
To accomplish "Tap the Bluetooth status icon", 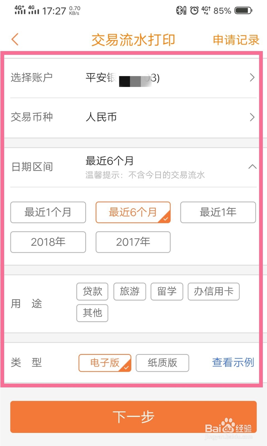I will [181, 11].
